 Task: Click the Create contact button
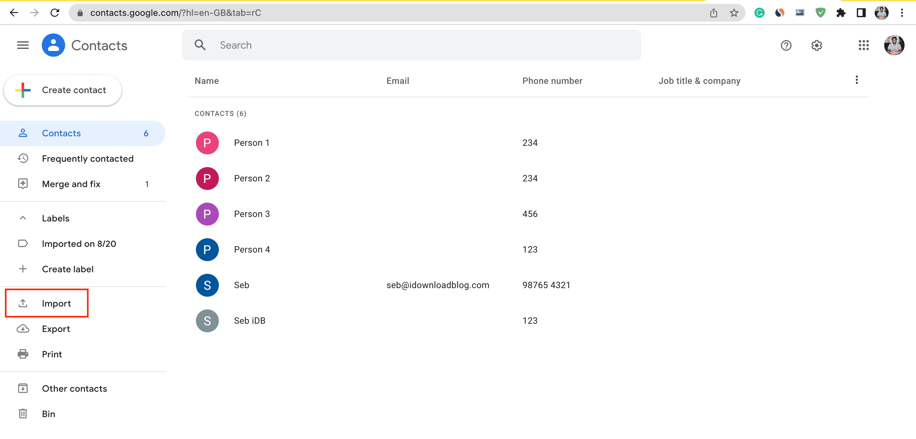pos(63,90)
